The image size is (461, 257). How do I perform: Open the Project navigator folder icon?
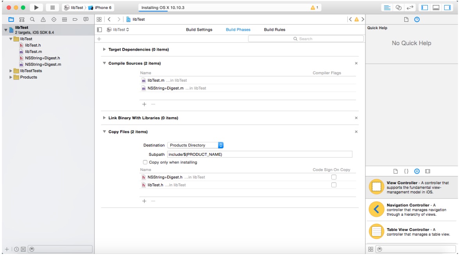click(11, 19)
